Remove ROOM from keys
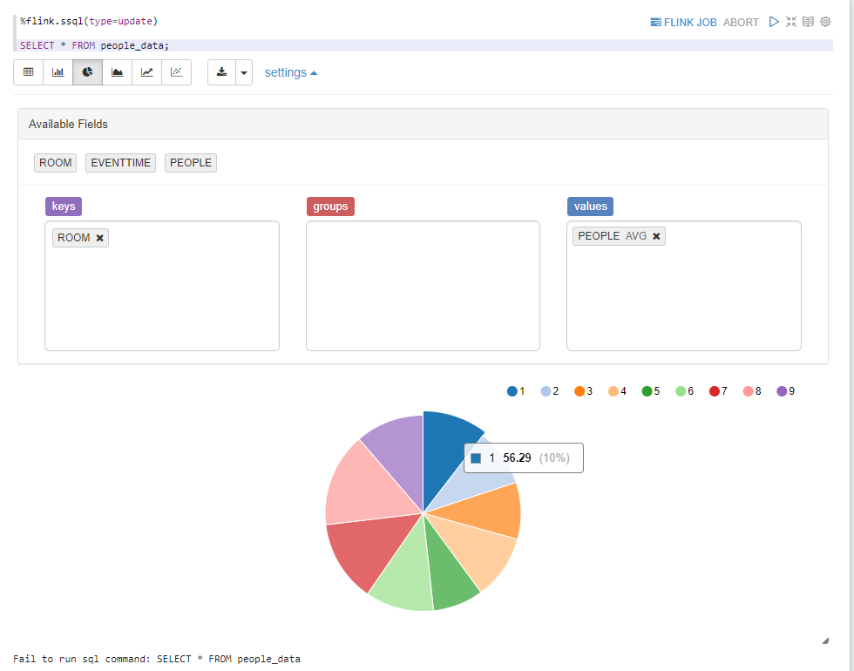The image size is (854, 671). (x=99, y=238)
